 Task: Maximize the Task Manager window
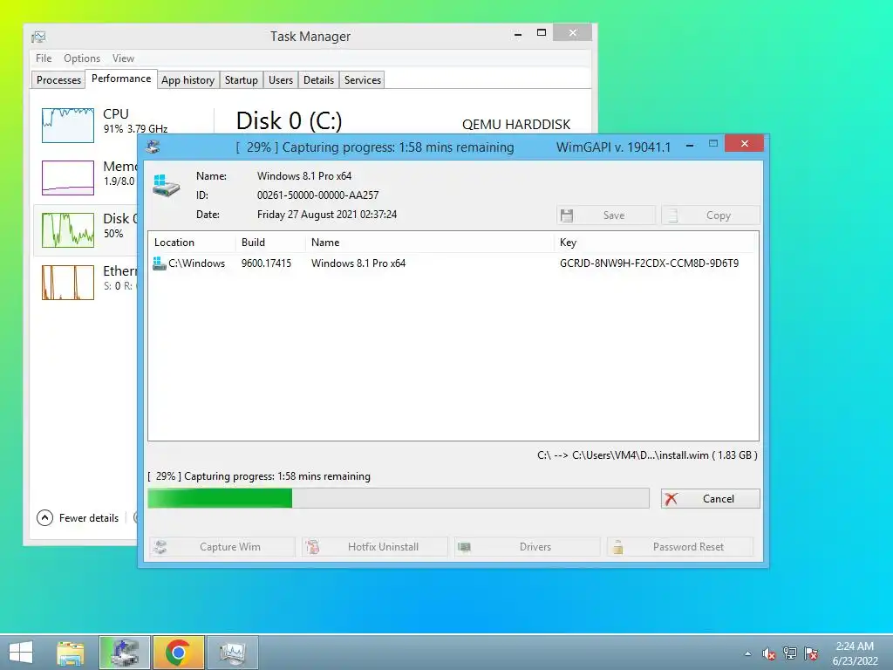coord(542,33)
